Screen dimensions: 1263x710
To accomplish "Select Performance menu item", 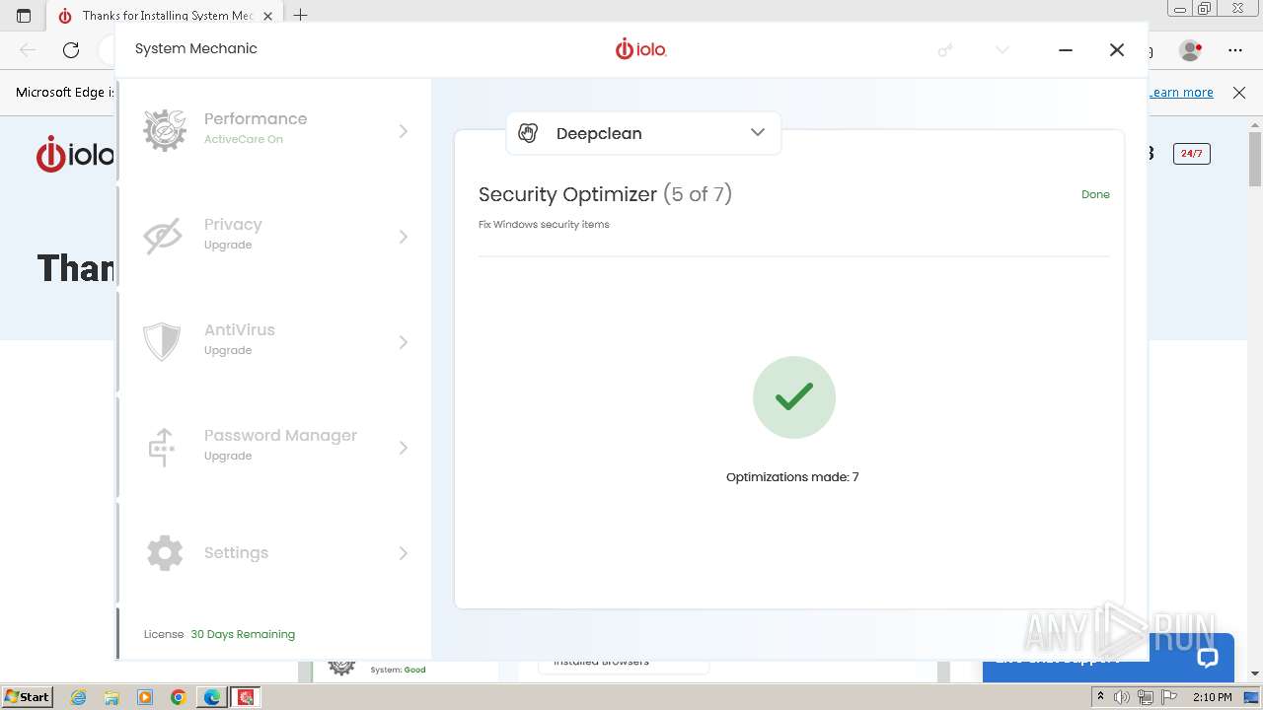I will coord(274,130).
